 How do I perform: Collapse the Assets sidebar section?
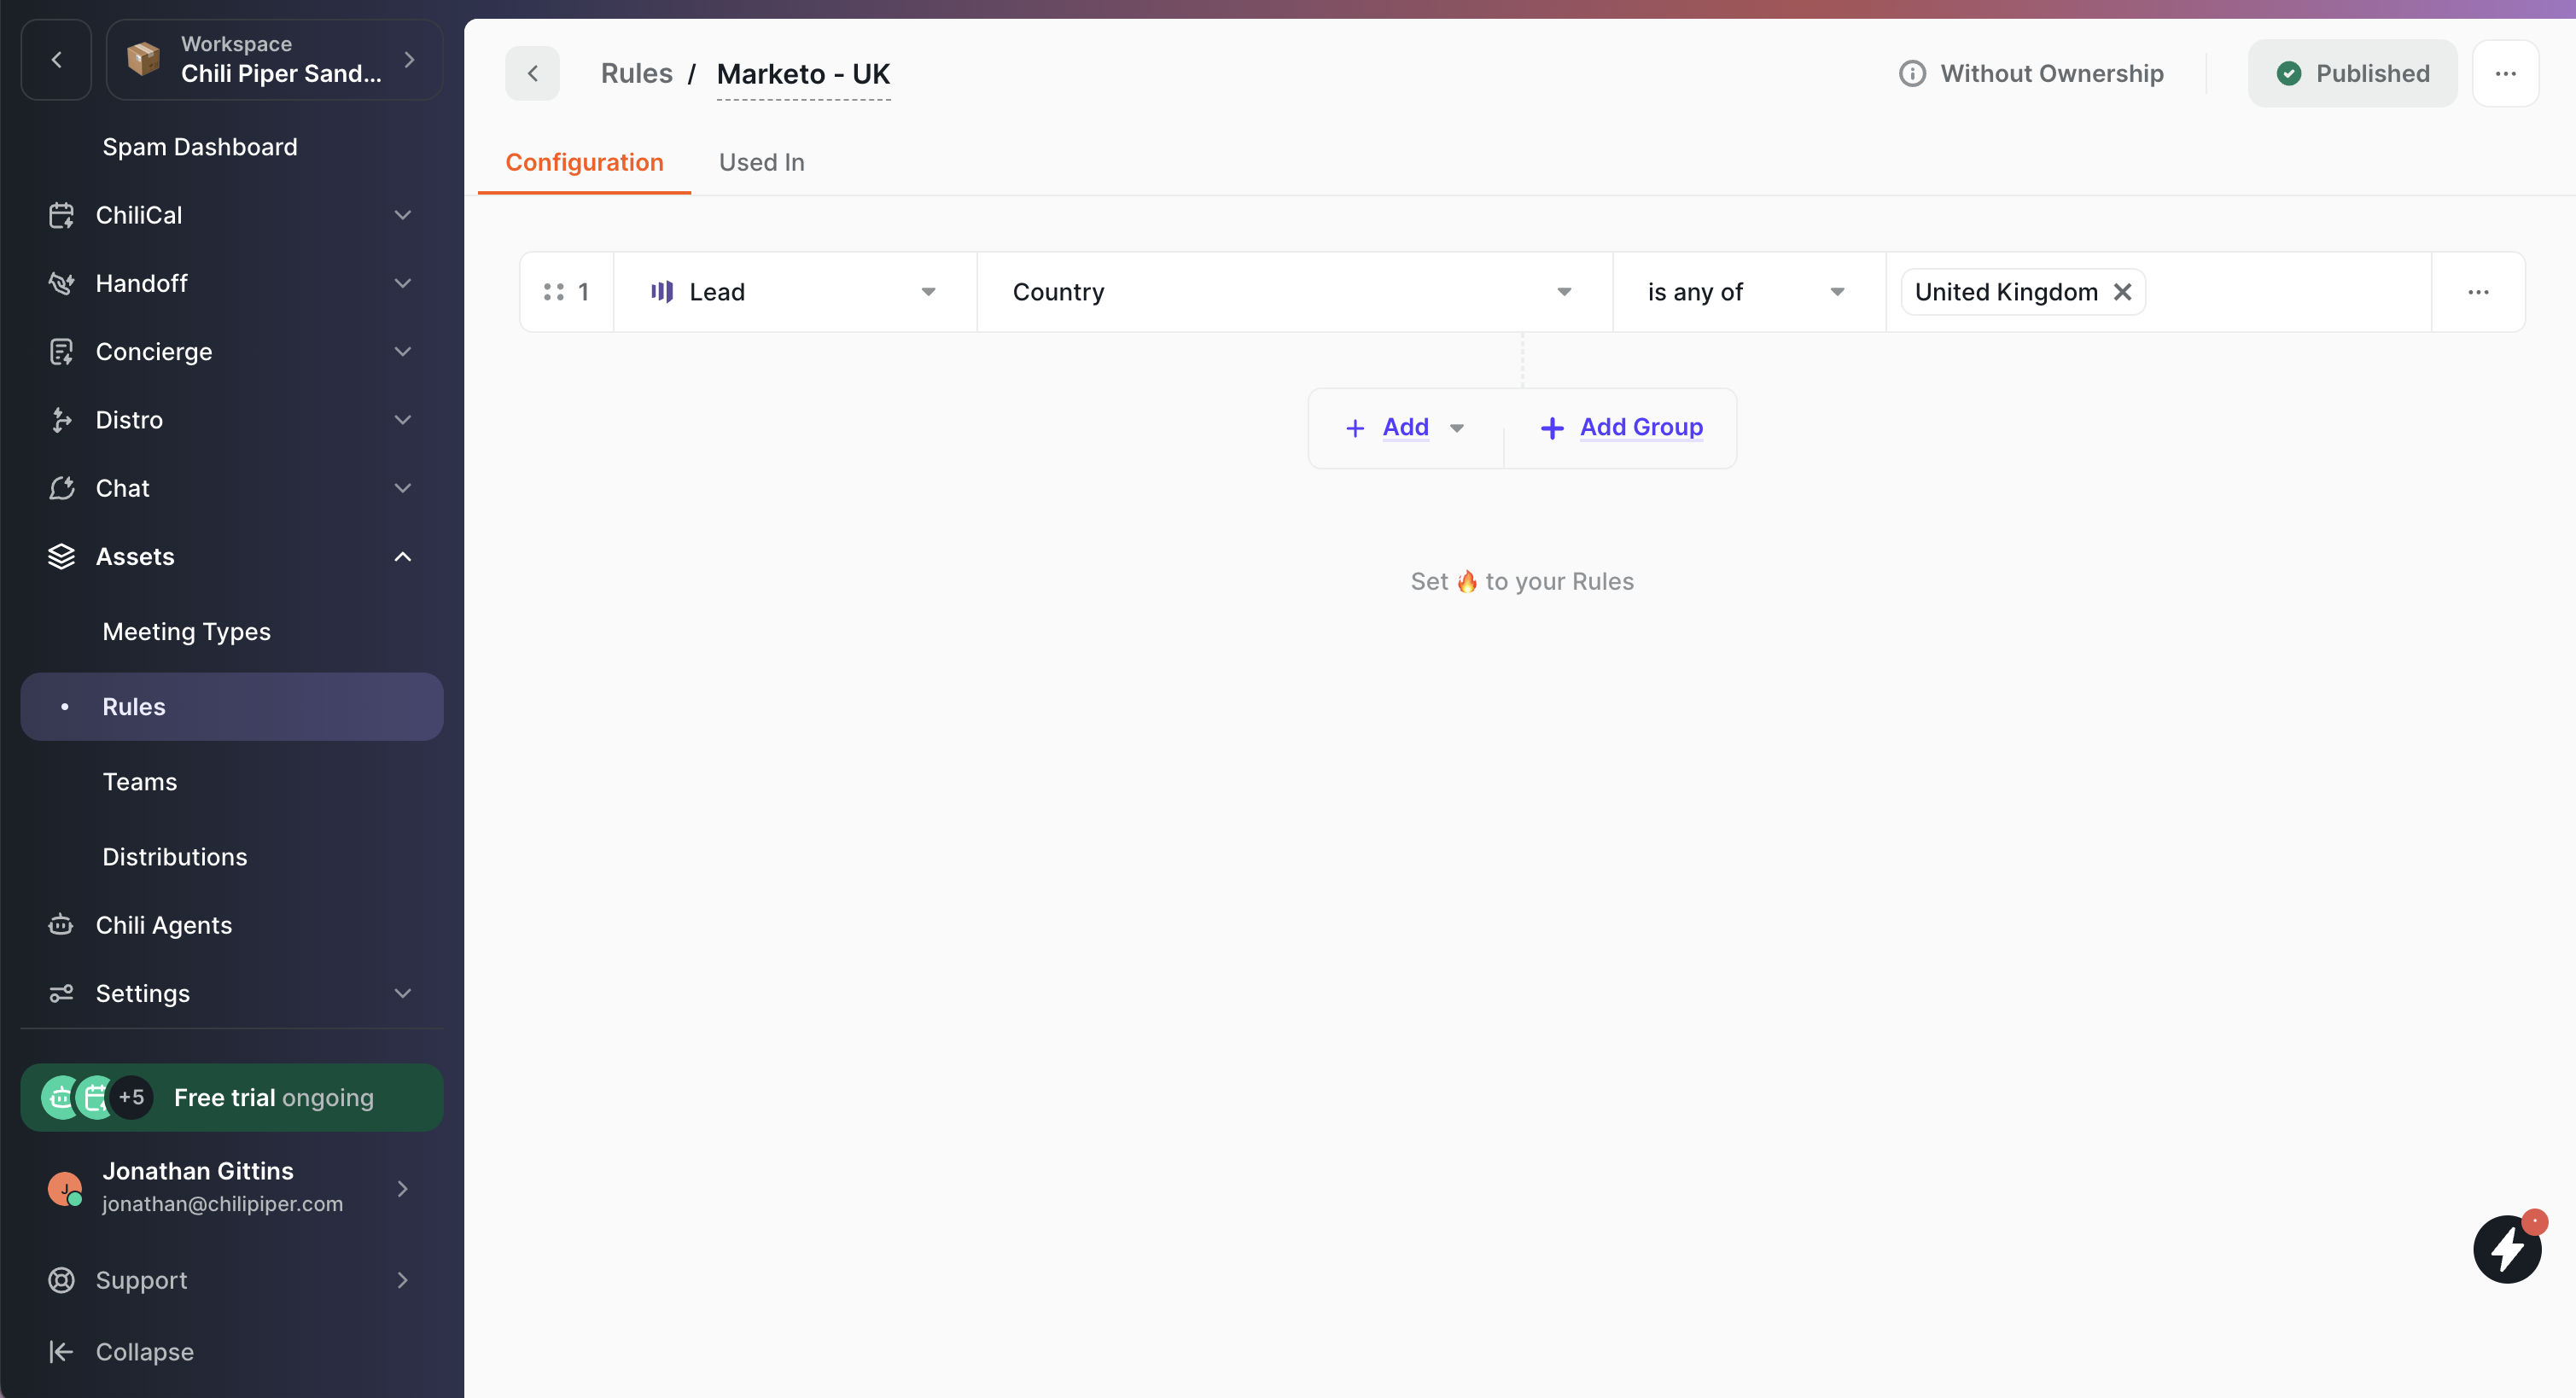[x=402, y=557]
